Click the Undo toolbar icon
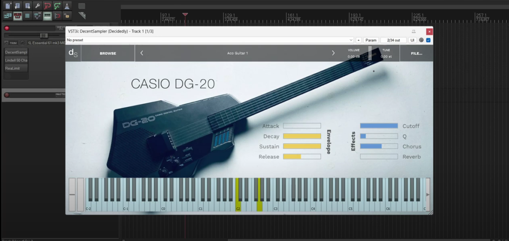Screen dimensions: 509x241 48,6
